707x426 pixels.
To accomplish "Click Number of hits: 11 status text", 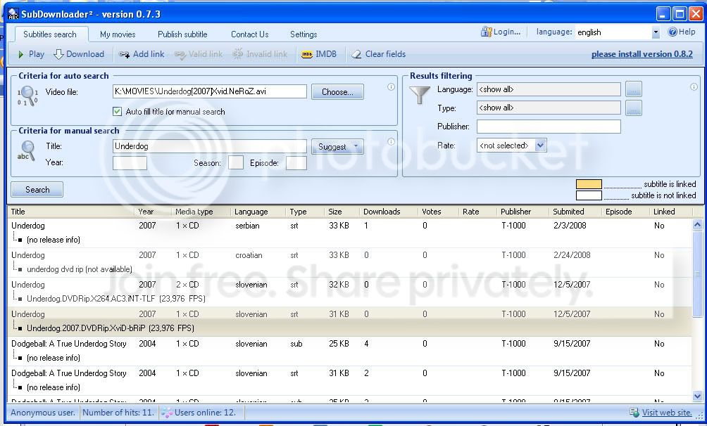I will pos(118,413).
